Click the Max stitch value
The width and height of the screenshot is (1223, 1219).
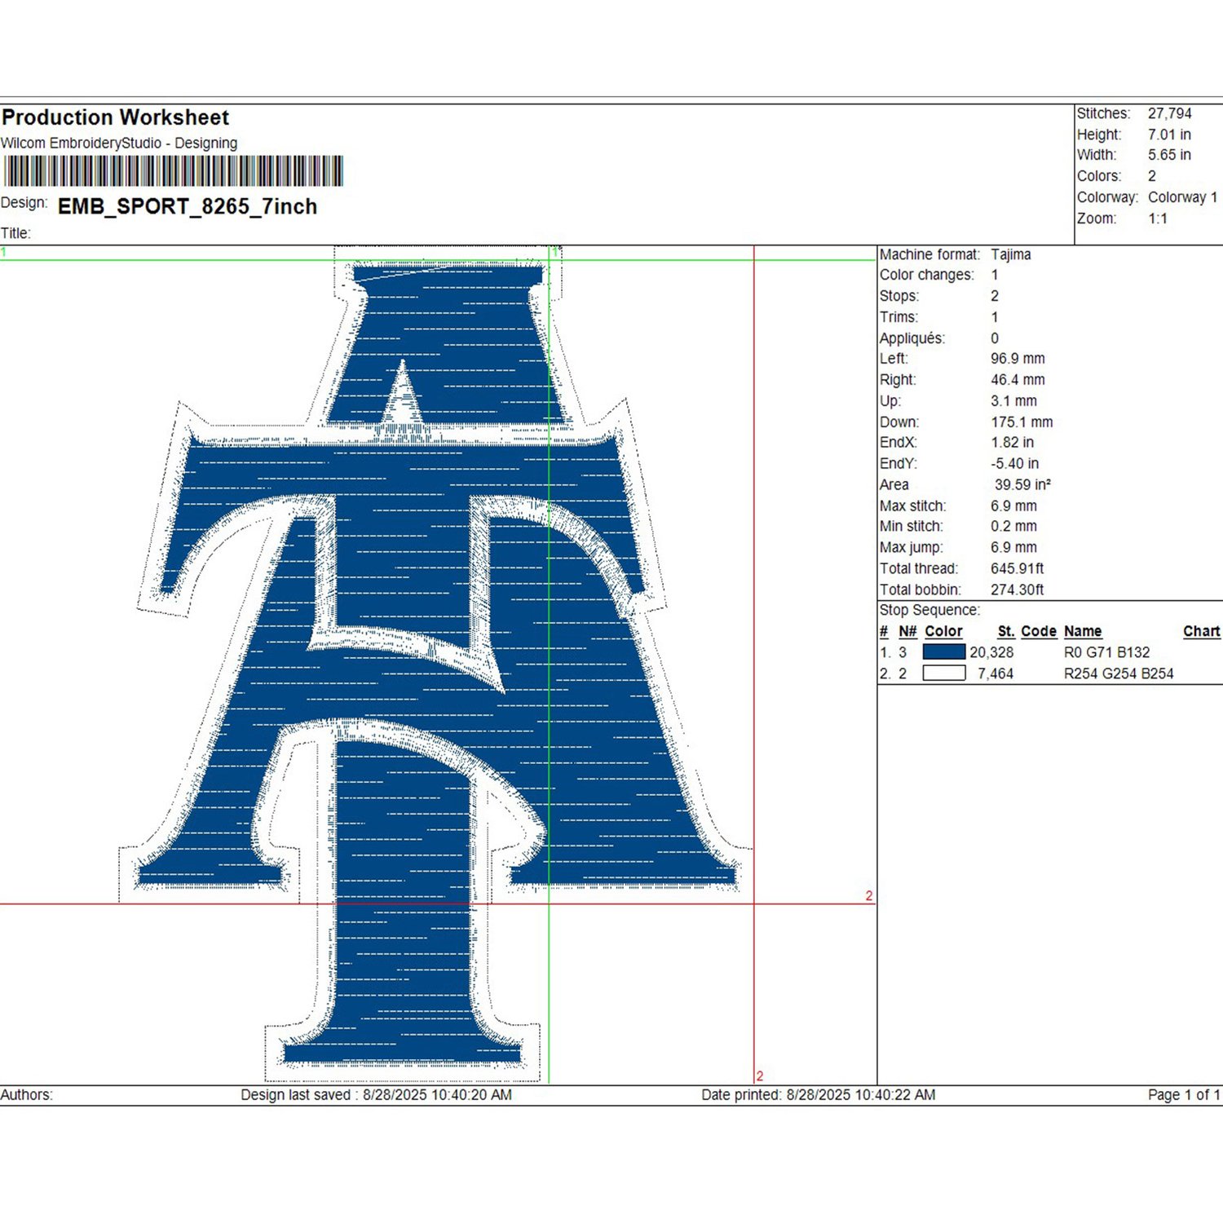1014,506
